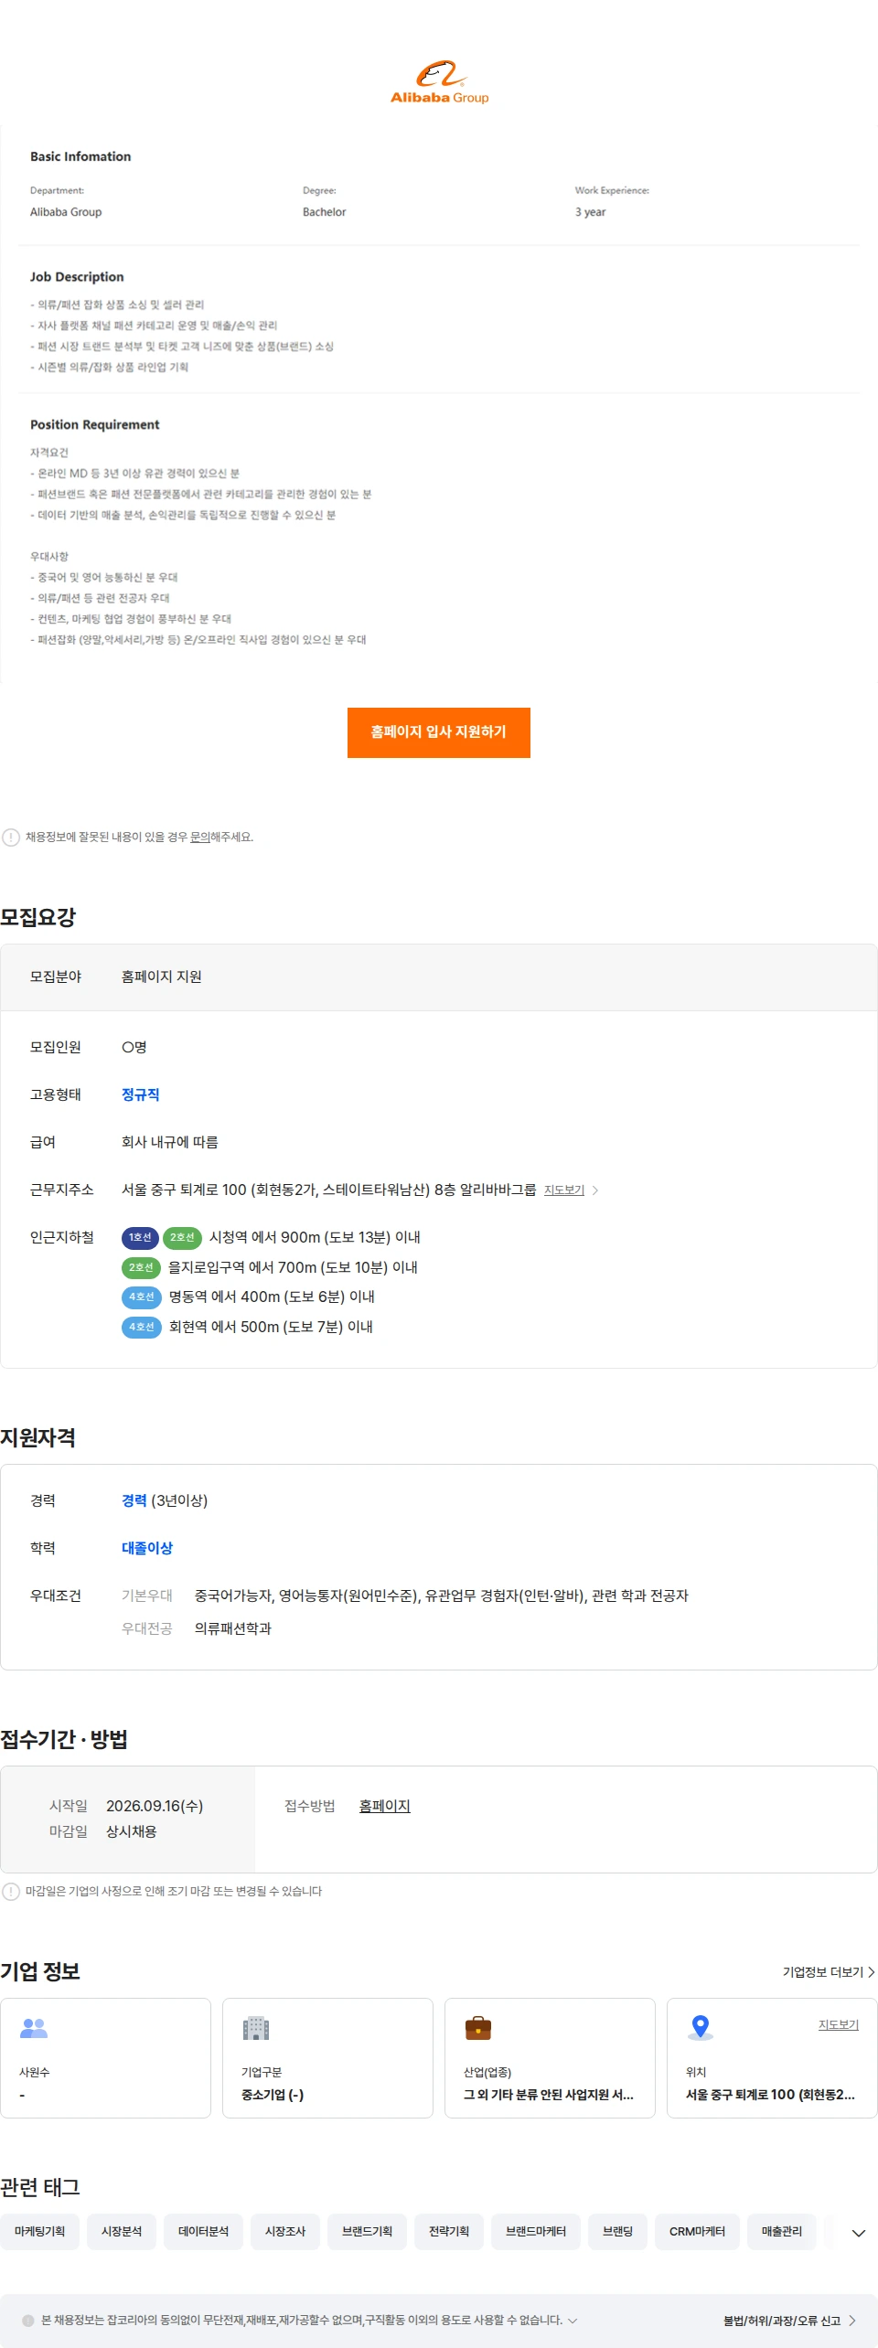878x2348 pixels.
Task: Select the 전략기획 tag
Action: (449, 2232)
